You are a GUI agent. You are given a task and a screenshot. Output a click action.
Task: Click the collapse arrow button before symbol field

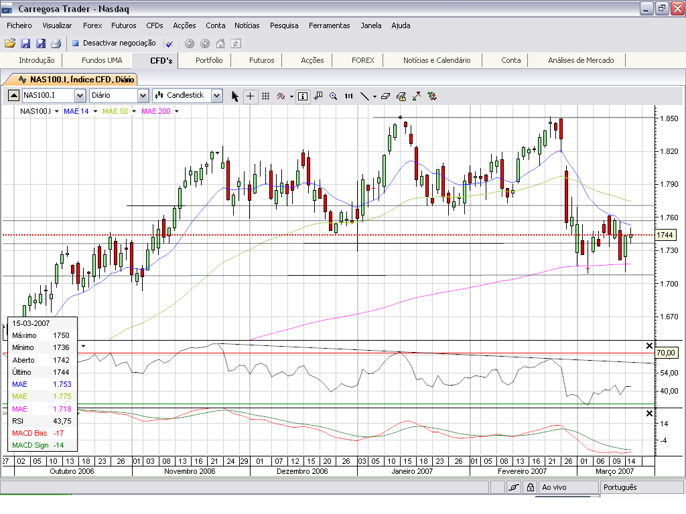point(13,95)
